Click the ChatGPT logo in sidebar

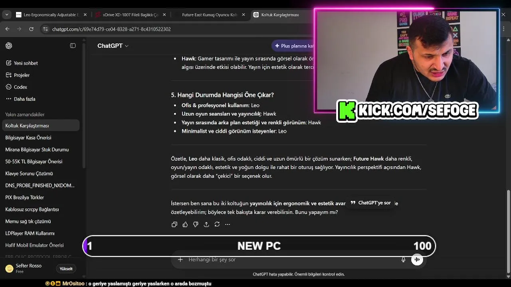pyautogui.click(x=9, y=46)
